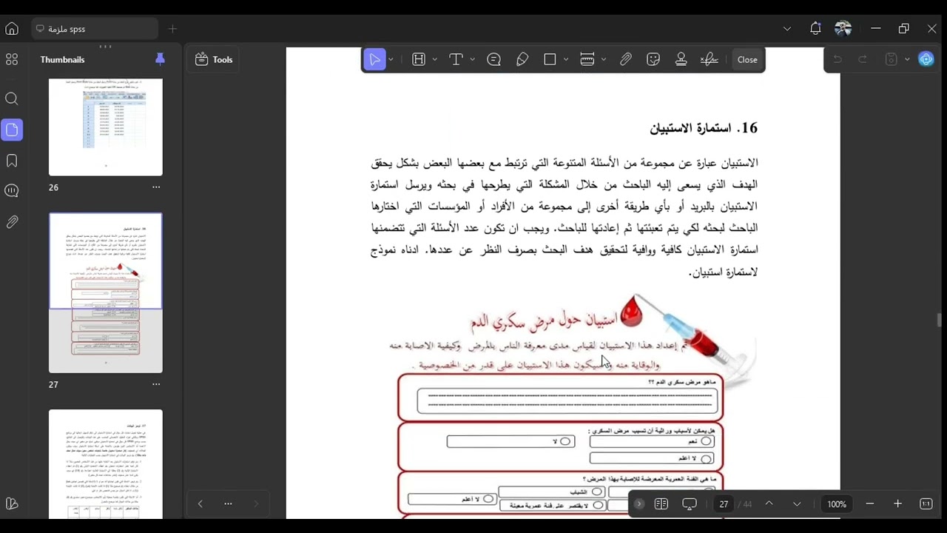
Task: Open a new tab with plus
Action: tap(172, 29)
